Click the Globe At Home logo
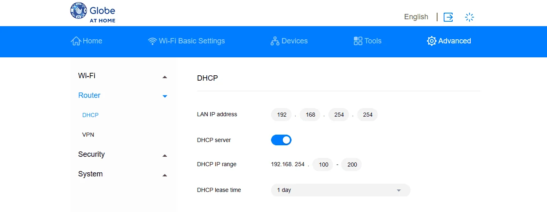The width and height of the screenshot is (547, 212). tap(93, 12)
